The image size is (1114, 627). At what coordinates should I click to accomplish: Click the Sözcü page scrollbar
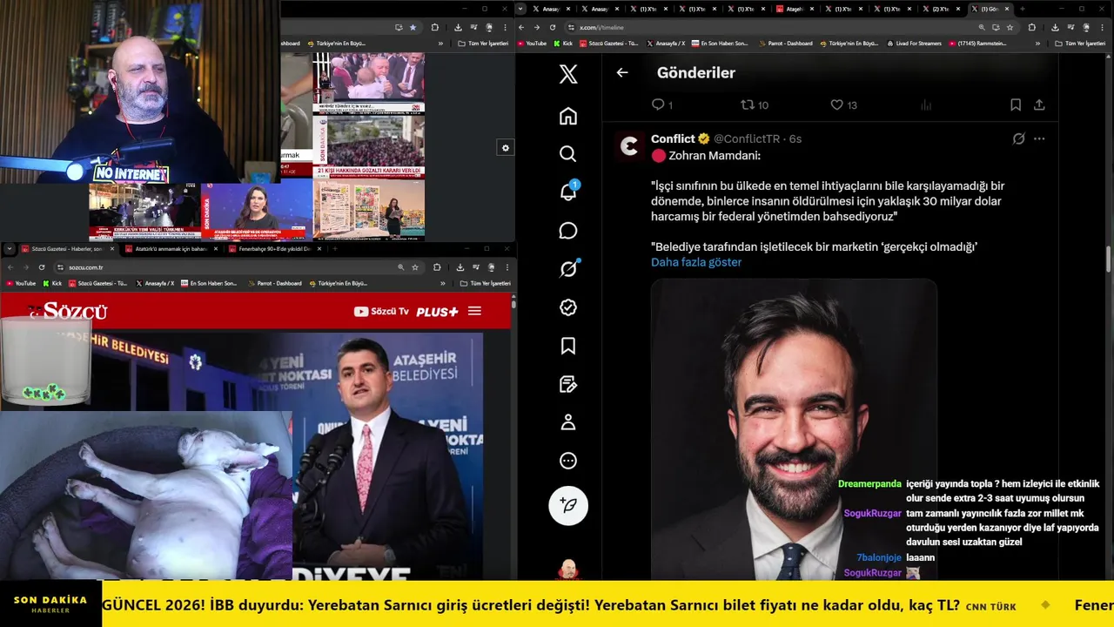(x=513, y=303)
